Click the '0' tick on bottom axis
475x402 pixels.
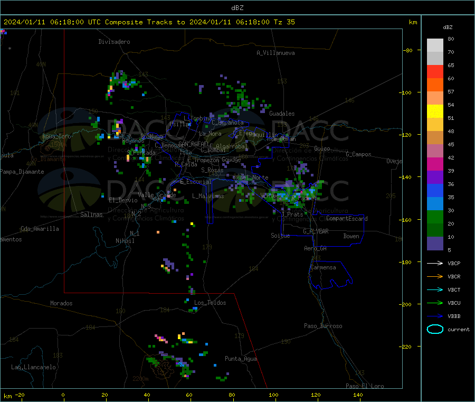coord(63,395)
